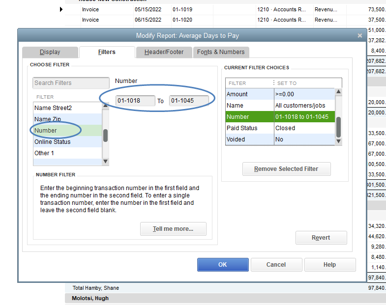Click the row pointer arrow beside invoice 01-1019
This screenshot has height=305, width=386.
[61, 9]
